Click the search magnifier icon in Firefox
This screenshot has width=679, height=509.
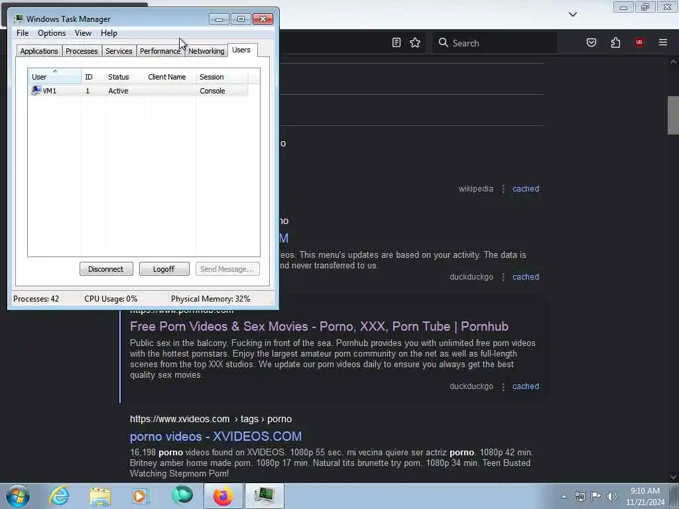(443, 42)
